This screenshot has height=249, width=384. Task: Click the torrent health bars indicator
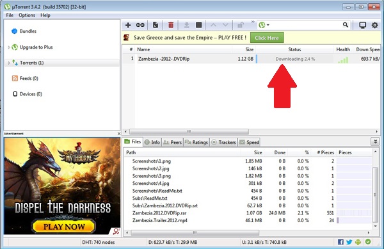(x=343, y=60)
